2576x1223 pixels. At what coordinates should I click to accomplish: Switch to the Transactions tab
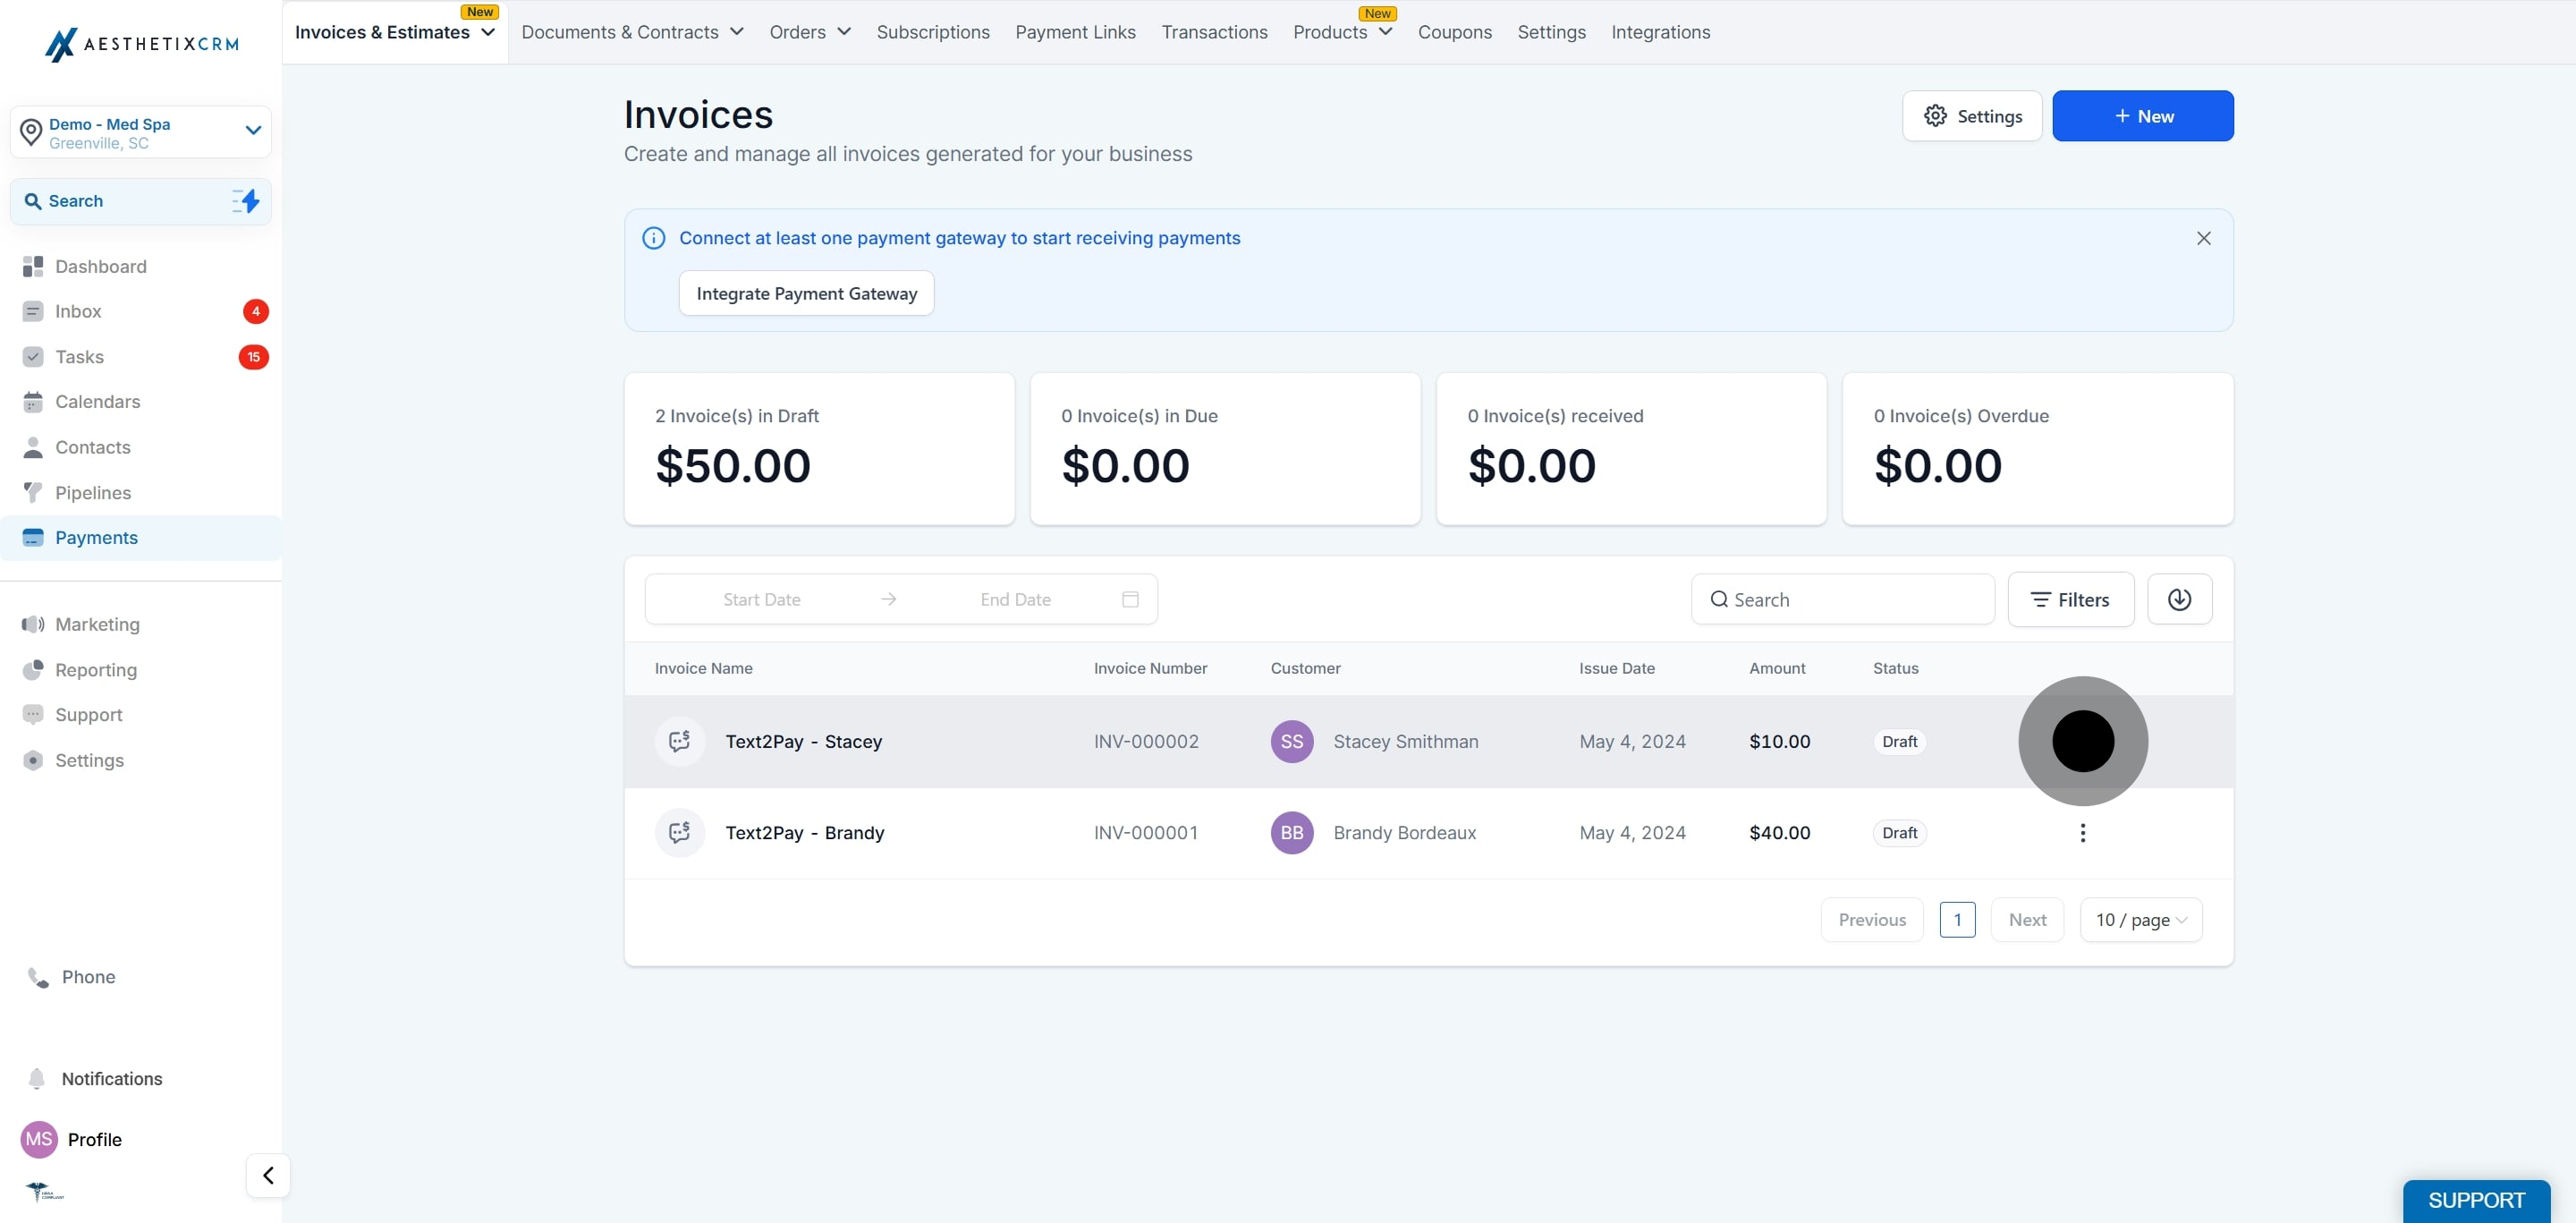pyautogui.click(x=1214, y=32)
